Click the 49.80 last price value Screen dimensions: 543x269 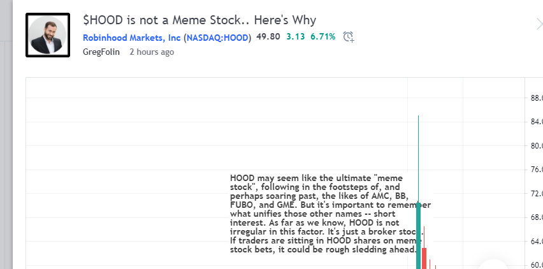pos(268,36)
